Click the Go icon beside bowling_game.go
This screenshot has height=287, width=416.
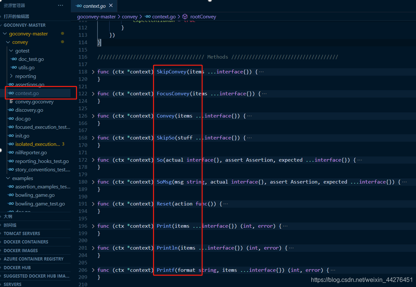click(11, 195)
